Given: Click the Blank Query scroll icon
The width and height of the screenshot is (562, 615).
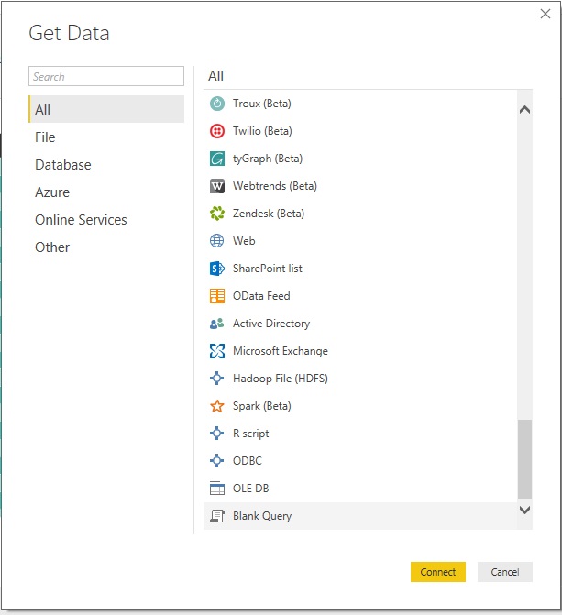Looking at the screenshot, I should pos(217,516).
